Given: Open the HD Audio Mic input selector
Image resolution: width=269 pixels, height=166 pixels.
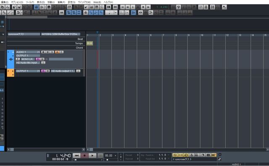Looking at the screenshot, I should [x=28, y=62].
